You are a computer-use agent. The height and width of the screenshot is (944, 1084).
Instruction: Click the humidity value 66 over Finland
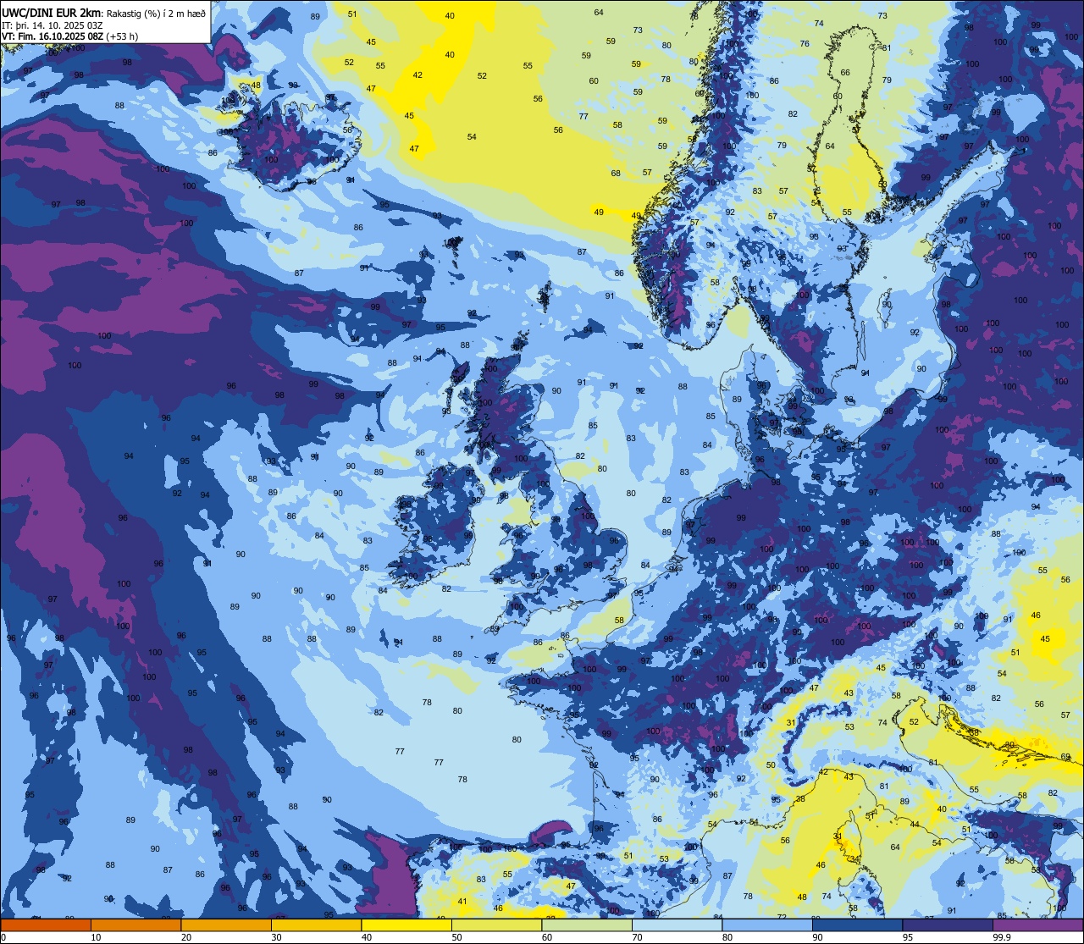click(845, 73)
